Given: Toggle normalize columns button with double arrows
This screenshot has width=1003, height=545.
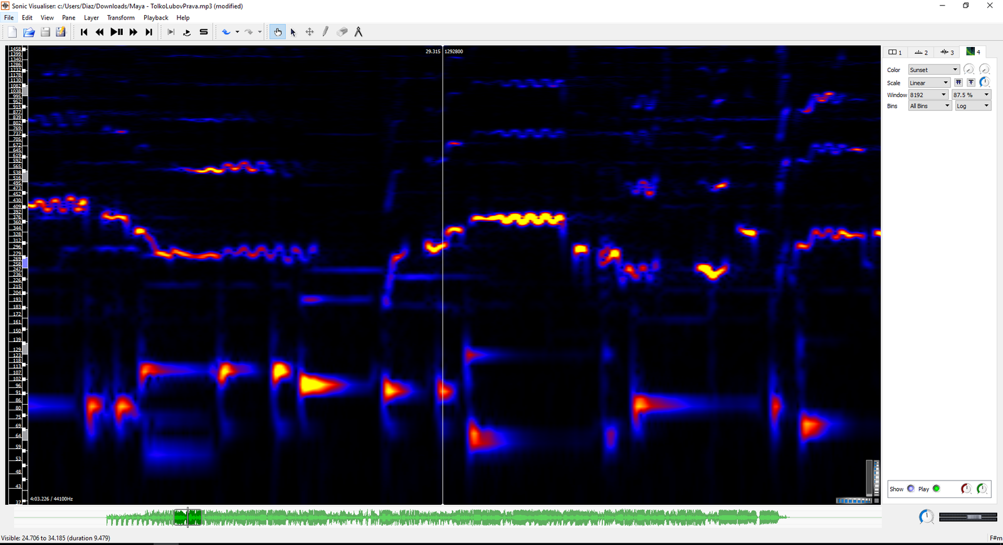Looking at the screenshot, I should coord(958,83).
